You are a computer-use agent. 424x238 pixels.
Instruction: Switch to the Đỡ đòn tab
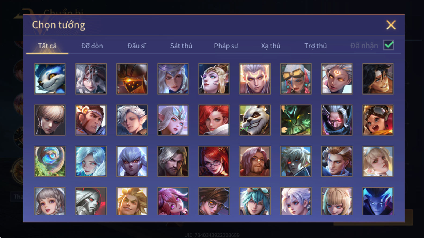coord(92,46)
